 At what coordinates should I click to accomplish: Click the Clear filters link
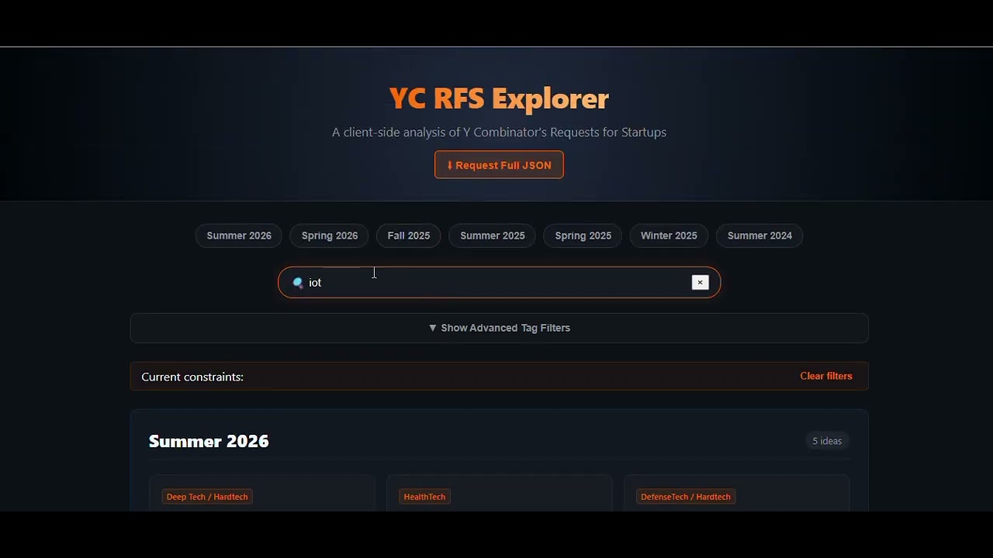826,376
